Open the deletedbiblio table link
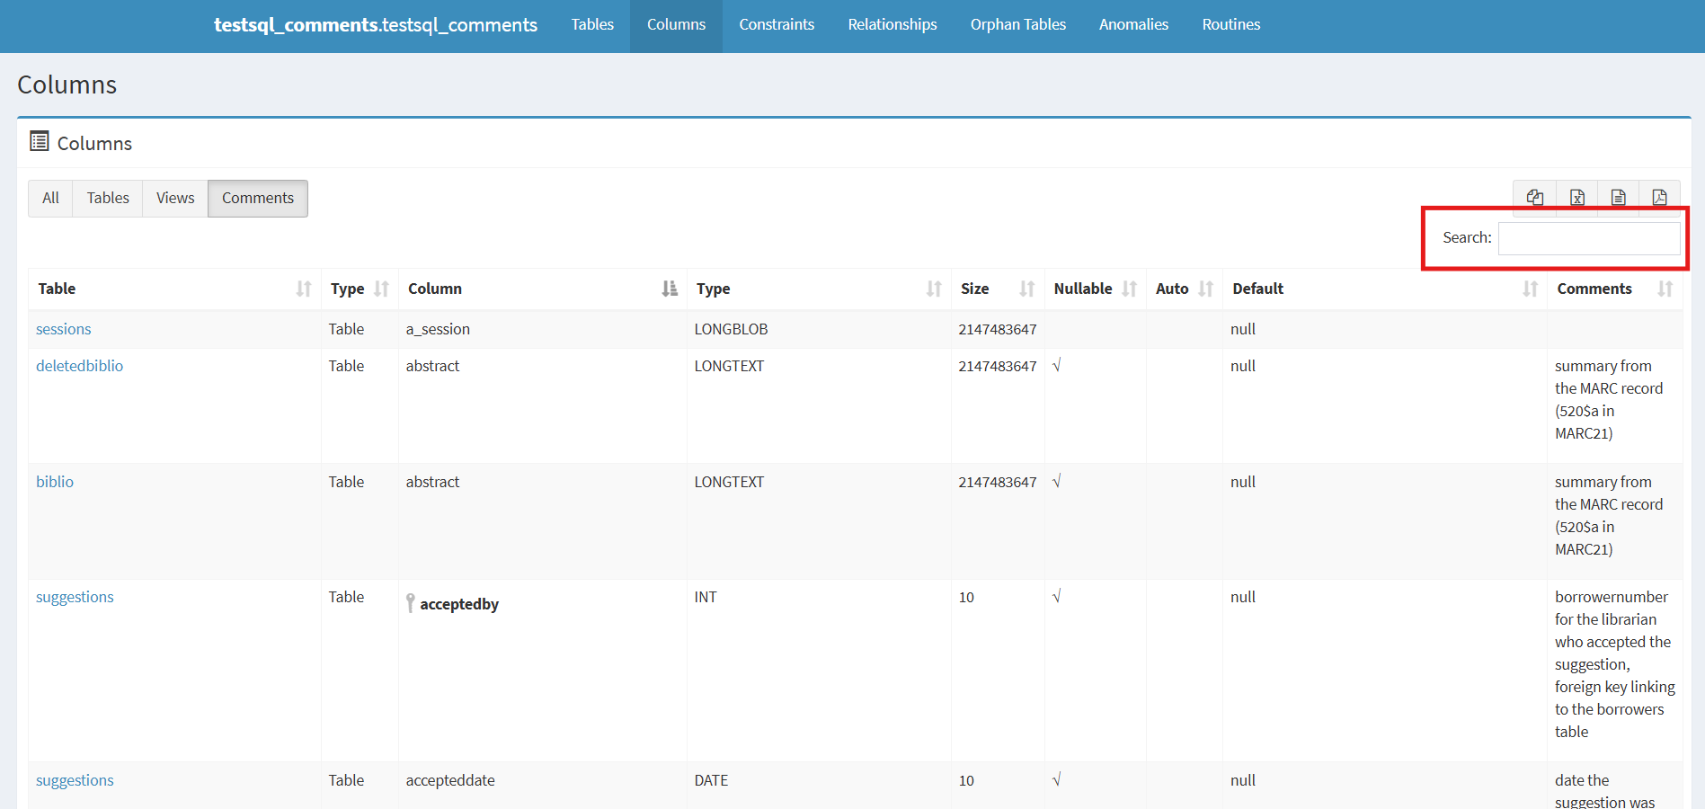 [x=79, y=366]
